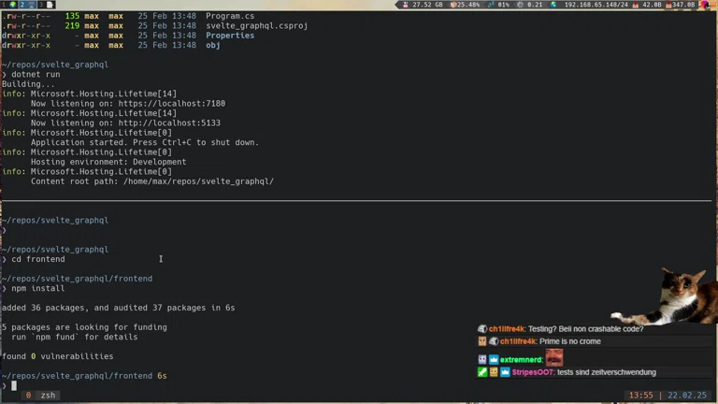This screenshot has height=404, width=718.
Task: Switch to workspace 2 in top bar
Action: pos(26,5)
